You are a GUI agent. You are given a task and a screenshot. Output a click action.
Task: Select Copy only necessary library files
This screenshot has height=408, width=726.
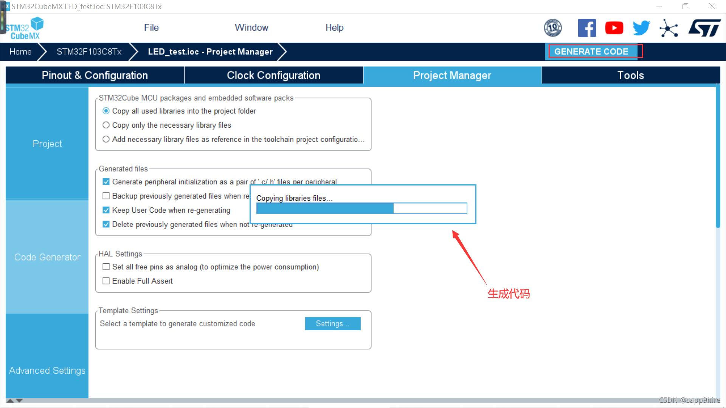tap(106, 125)
